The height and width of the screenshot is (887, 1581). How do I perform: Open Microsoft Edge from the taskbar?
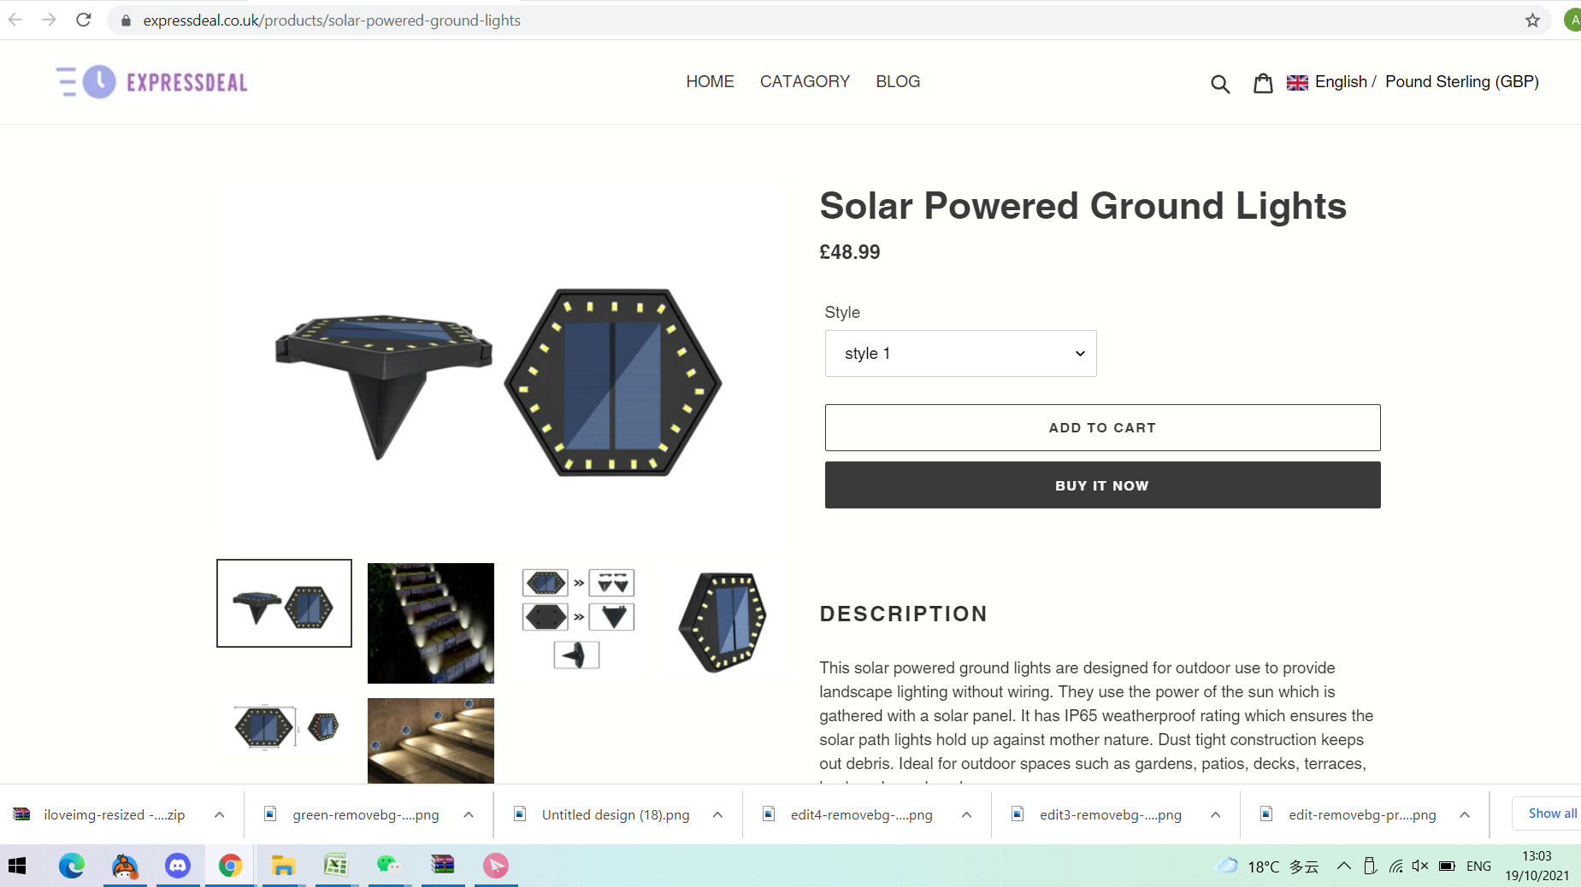tap(72, 866)
